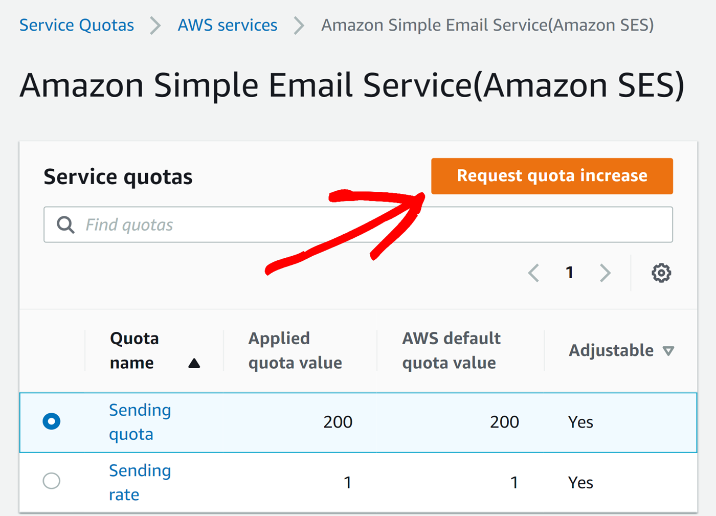This screenshot has width=716, height=516.
Task: Expand filter options on Adjustable header
Action: [x=668, y=350]
